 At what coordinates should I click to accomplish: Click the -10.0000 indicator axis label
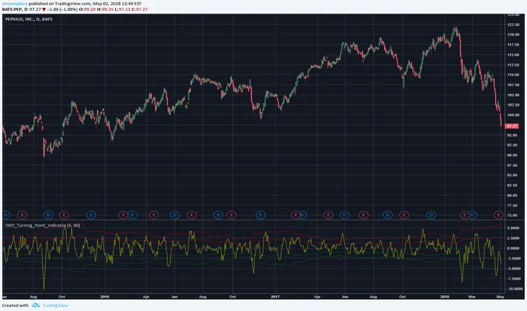point(515,289)
